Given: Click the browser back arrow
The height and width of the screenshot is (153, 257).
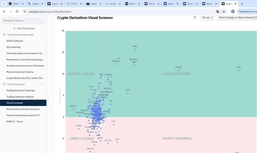Looking at the screenshot, I should (4, 11).
